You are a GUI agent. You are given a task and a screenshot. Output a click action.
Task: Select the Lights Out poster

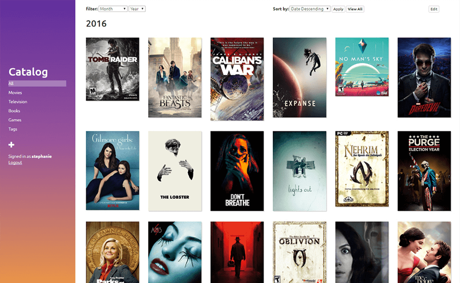[300, 171]
